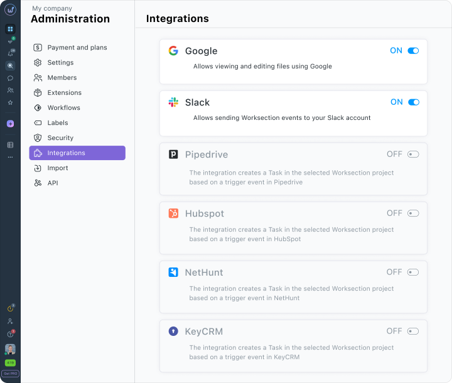Viewport: 452px width, 383px height.
Task: Open the three-dots more menu
Action: tap(11, 157)
